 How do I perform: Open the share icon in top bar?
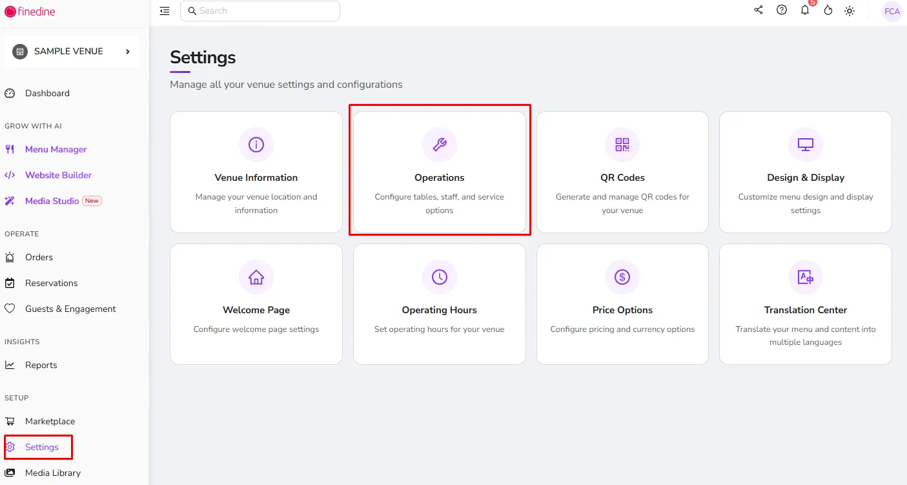tap(759, 10)
